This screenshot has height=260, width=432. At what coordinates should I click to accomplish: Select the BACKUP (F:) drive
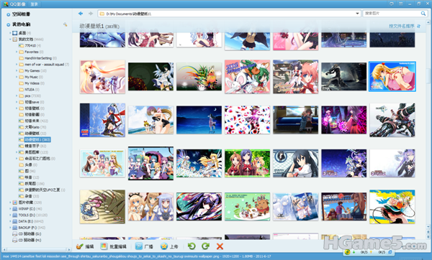(29, 228)
